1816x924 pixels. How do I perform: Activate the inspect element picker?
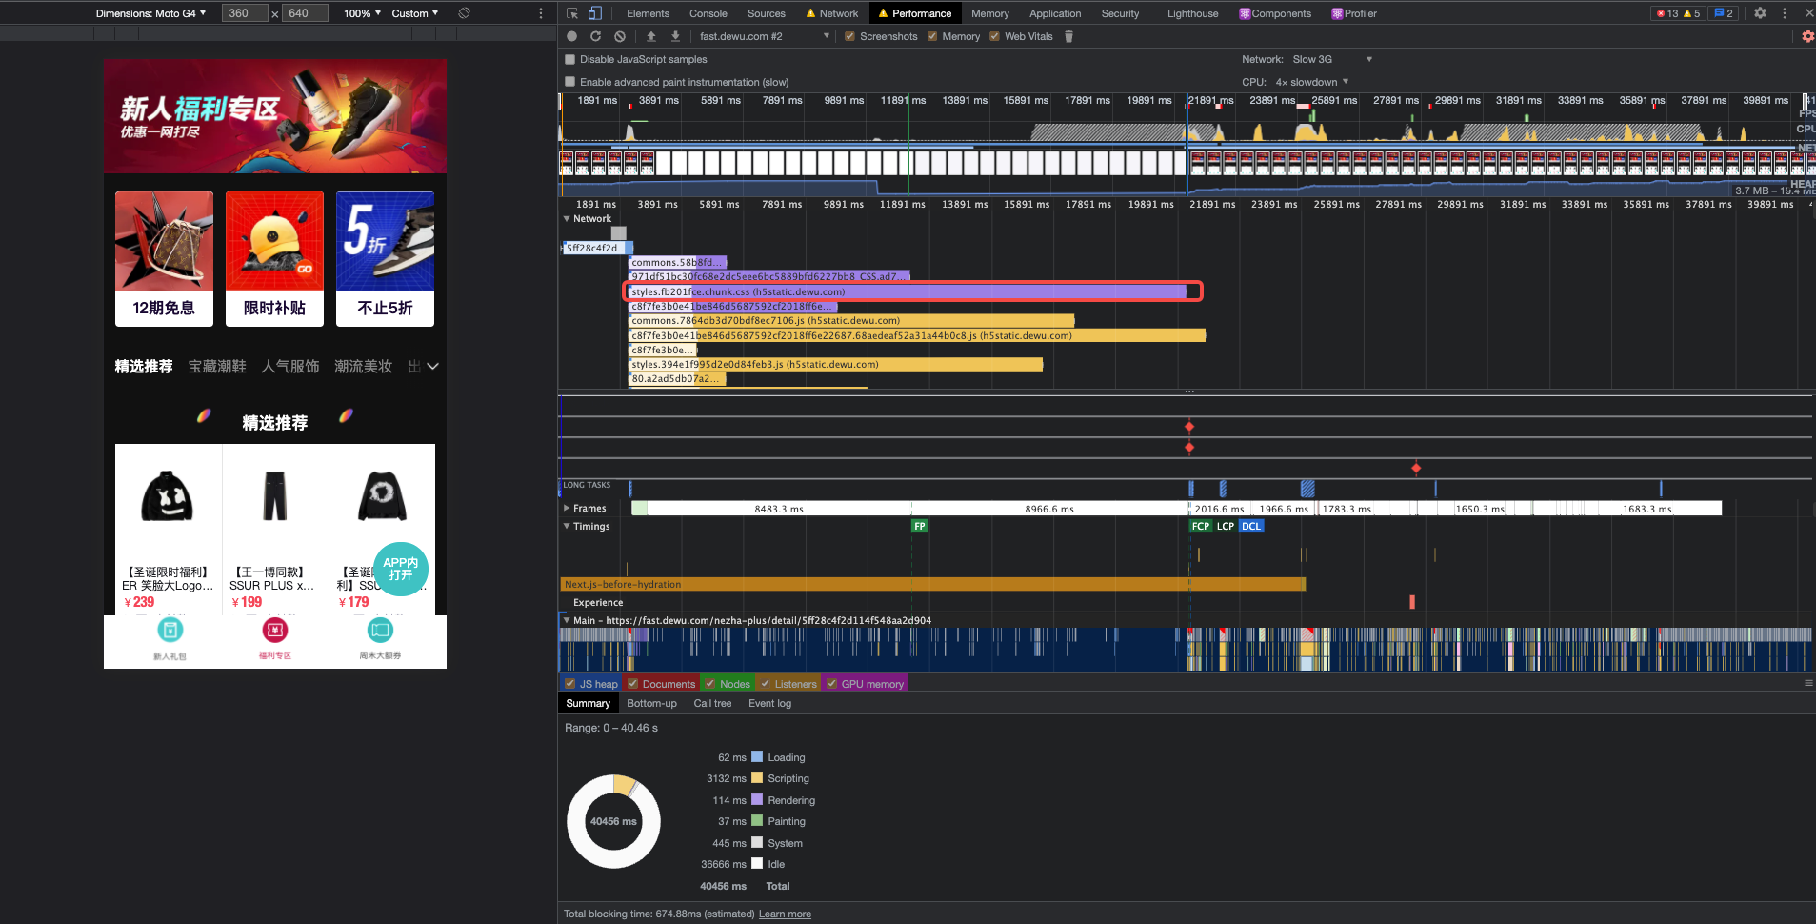[x=572, y=13]
